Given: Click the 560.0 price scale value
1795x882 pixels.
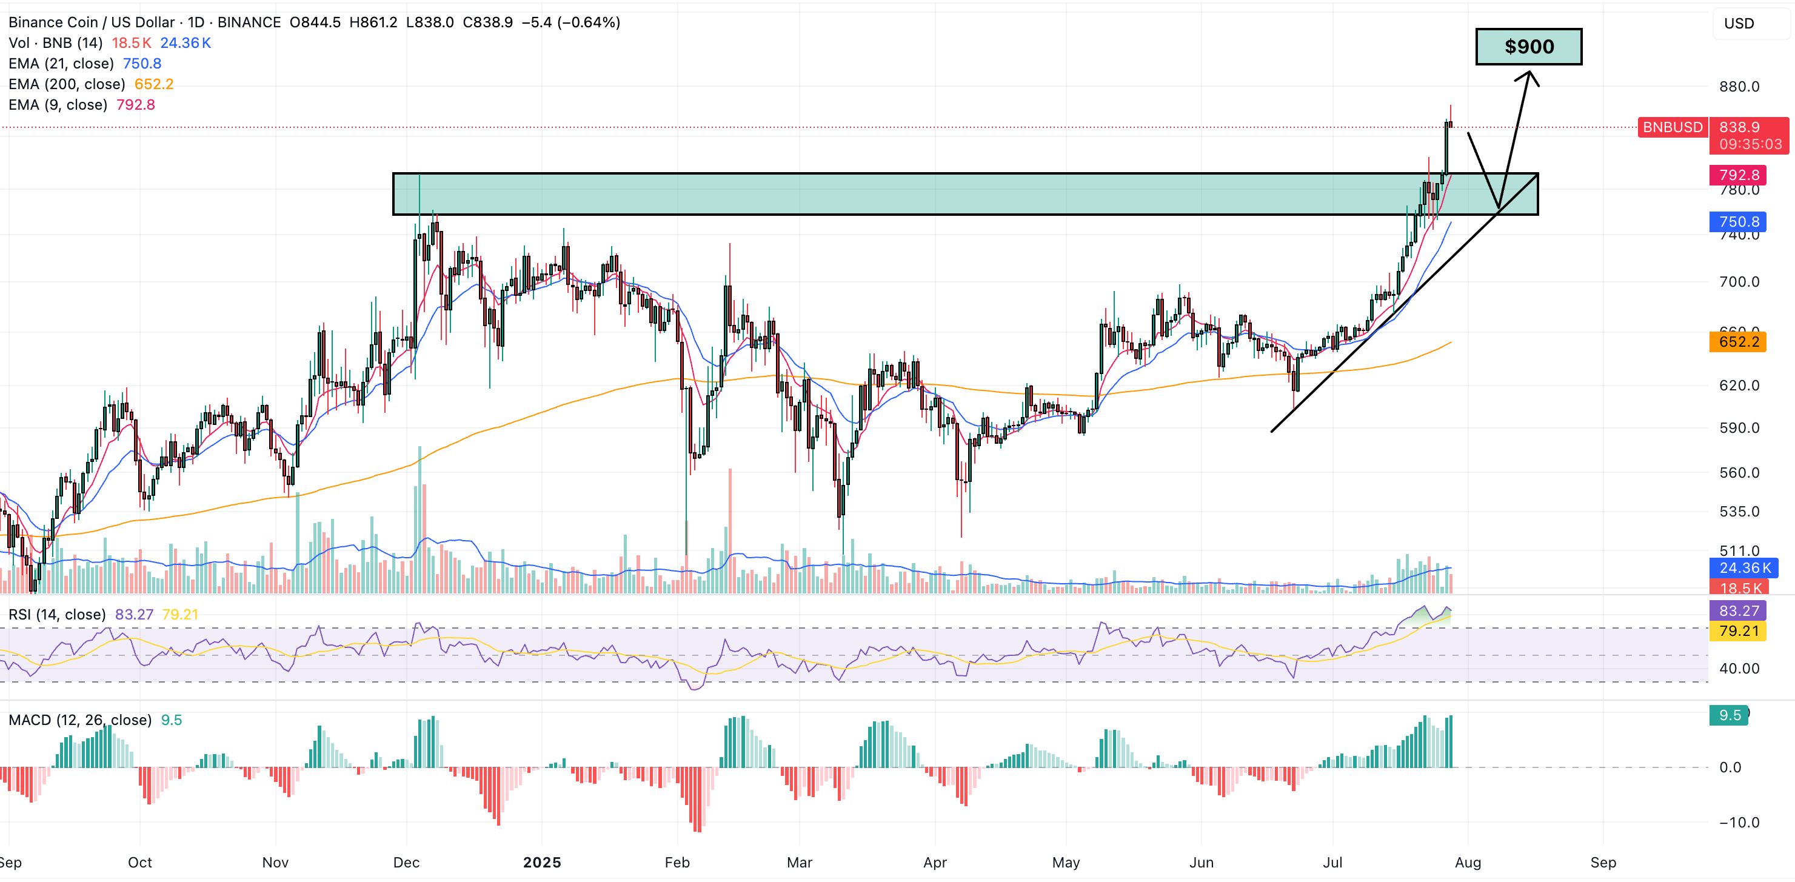Looking at the screenshot, I should tap(1739, 473).
